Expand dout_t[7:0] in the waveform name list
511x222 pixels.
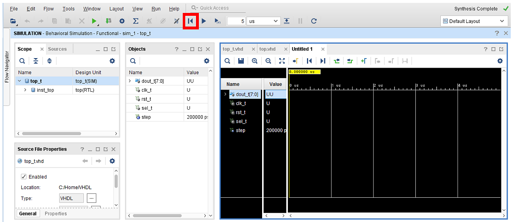[x=225, y=94]
